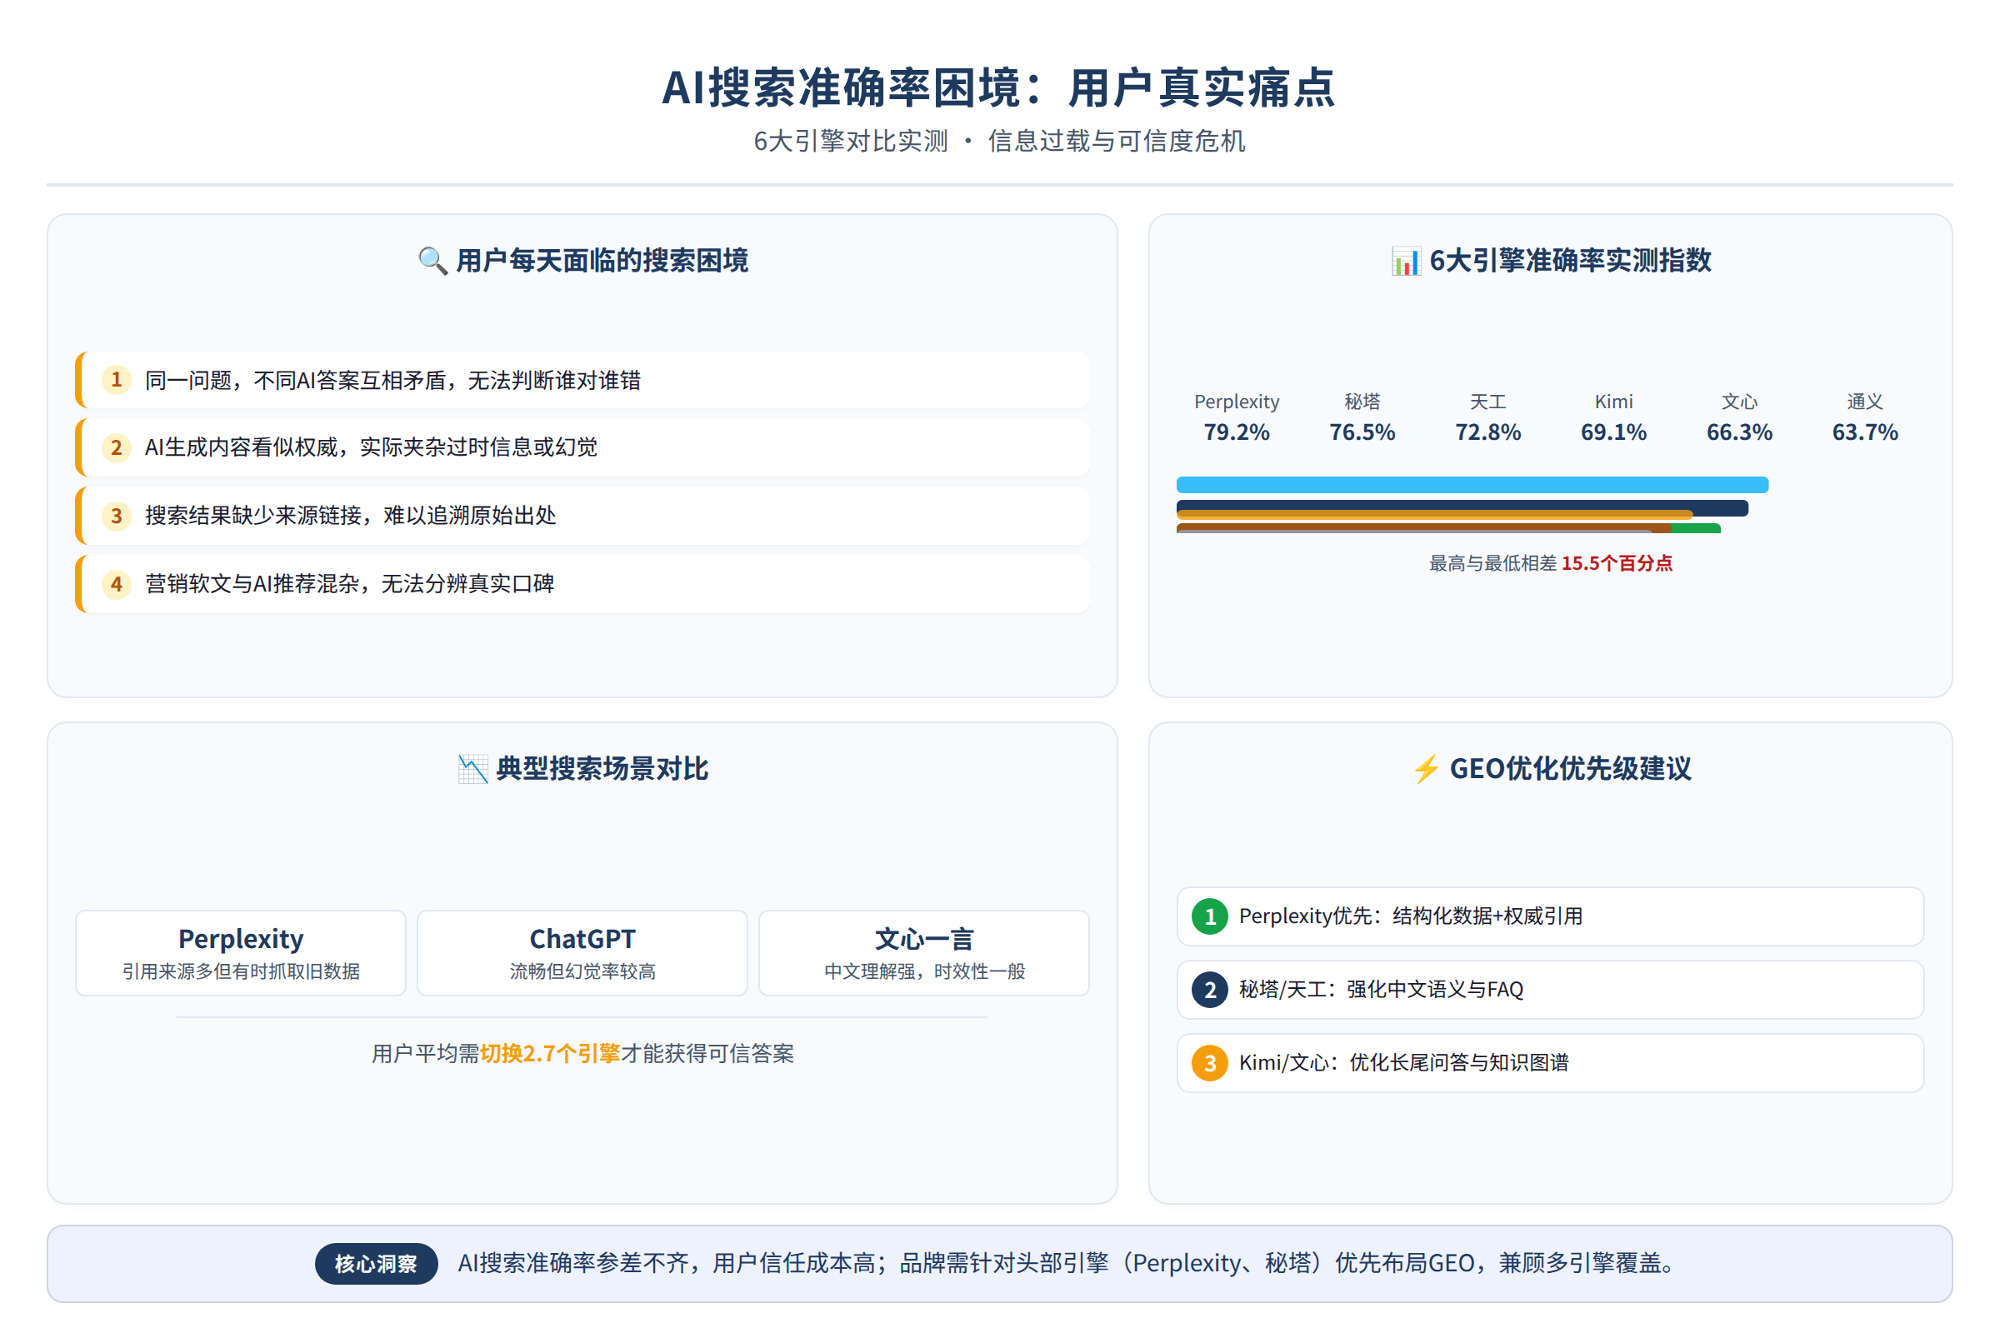
Task: Click the magnifying glass icon beside 用户每天面临的搜索困境
Action: click(x=432, y=261)
